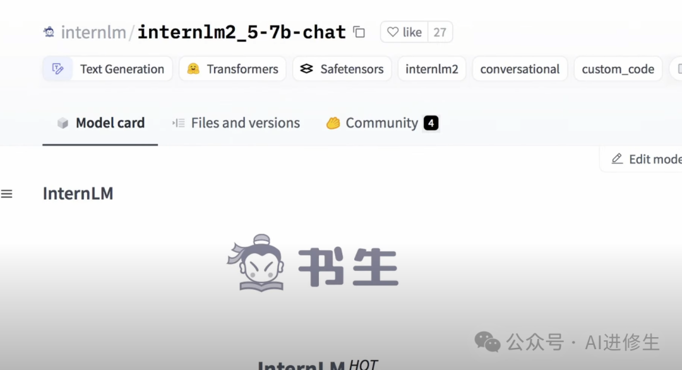Click the InternLM scholar logo image

(x=313, y=263)
